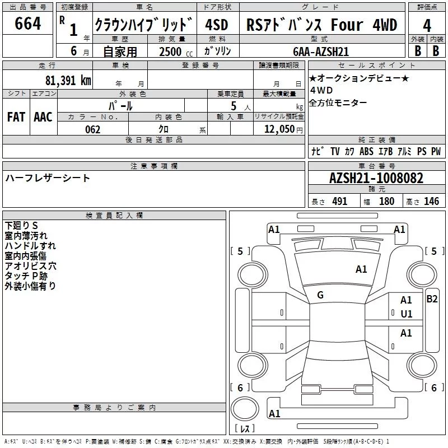Viewport: 448px width, 448px height.
Task: Select the ナビ equipment label
Action: 317,151
